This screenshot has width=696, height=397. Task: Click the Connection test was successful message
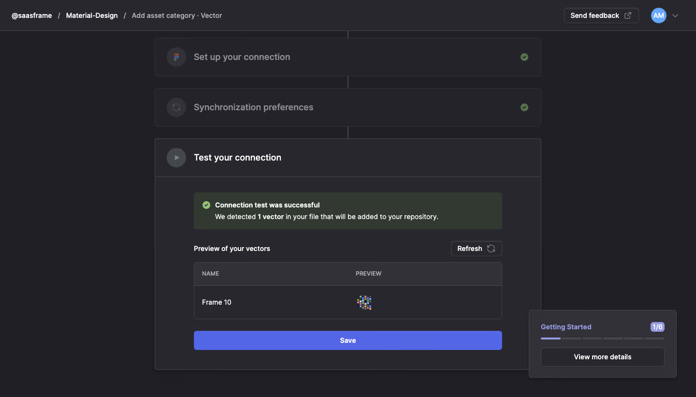(x=267, y=205)
